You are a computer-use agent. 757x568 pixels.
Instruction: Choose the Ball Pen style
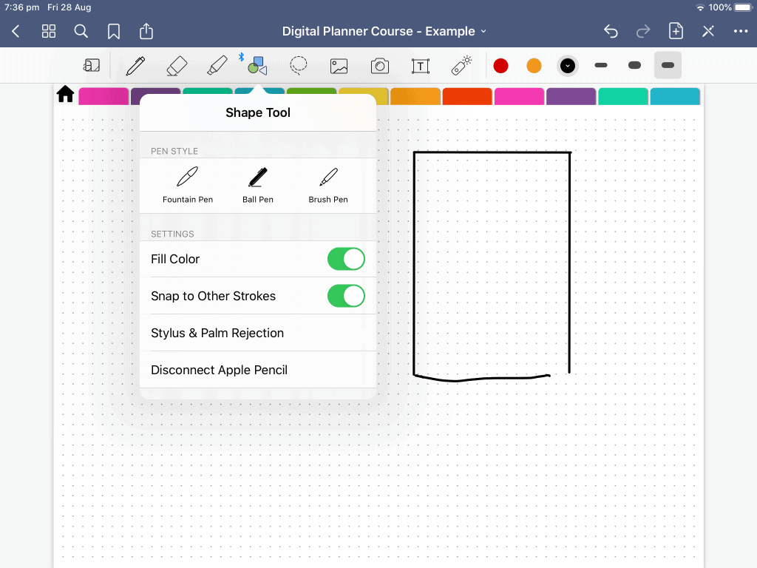pyautogui.click(x=257, y=183)
